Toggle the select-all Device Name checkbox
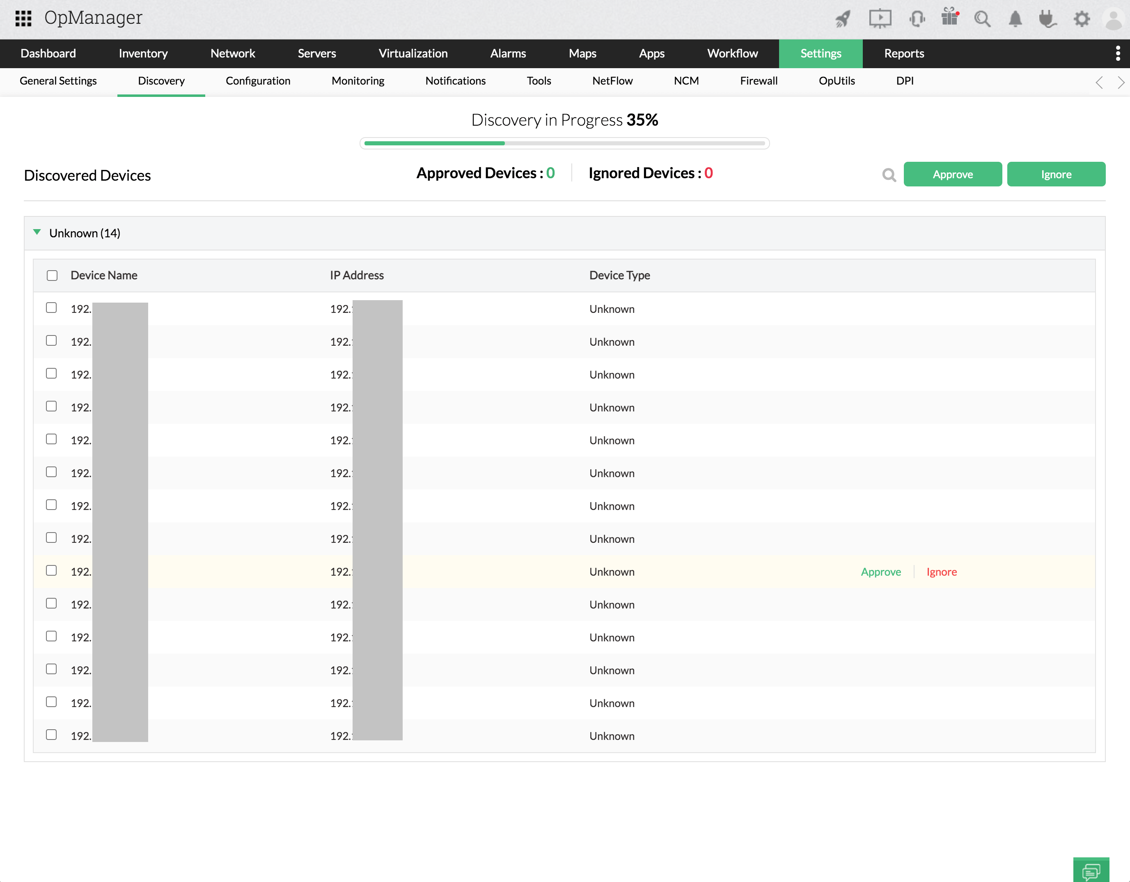 [52, 276]
